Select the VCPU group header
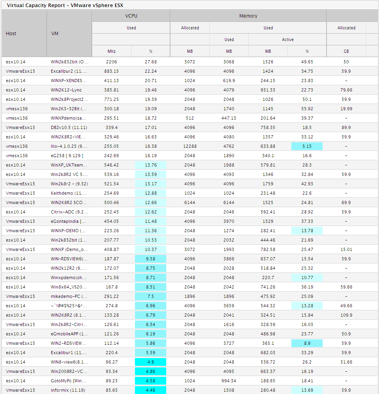 (131, 16)
